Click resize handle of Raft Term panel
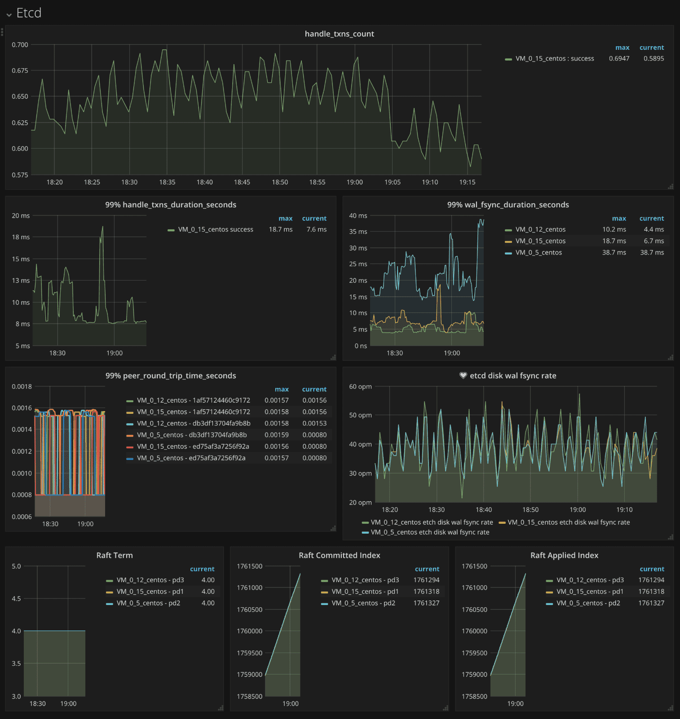 pyautogui.click(x=221, y=708)
